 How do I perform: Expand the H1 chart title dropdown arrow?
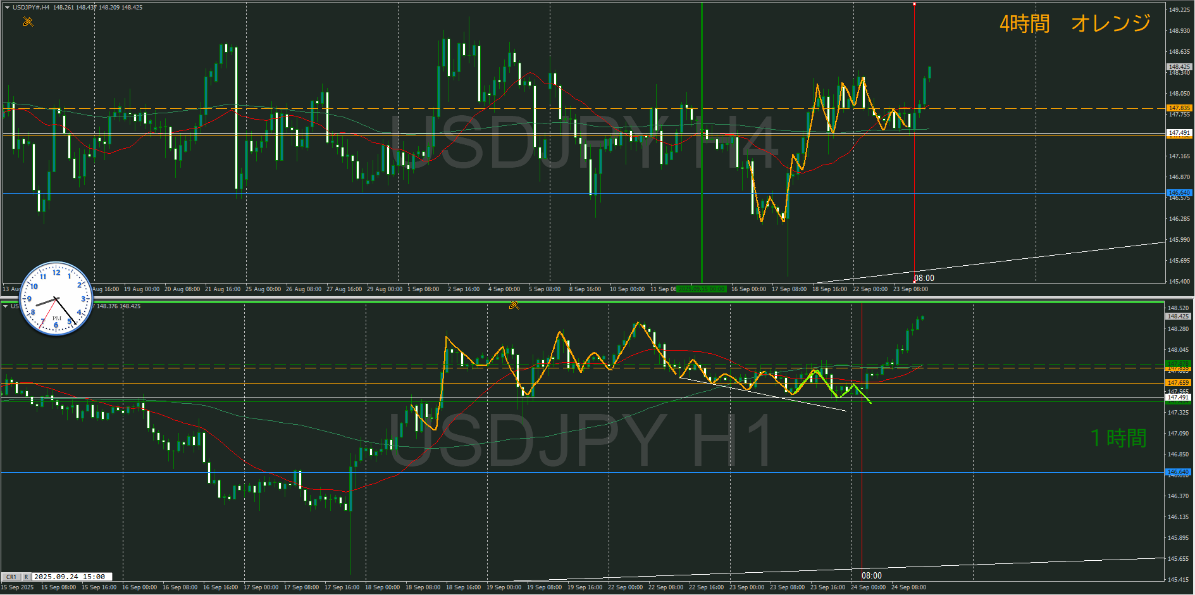6,306
